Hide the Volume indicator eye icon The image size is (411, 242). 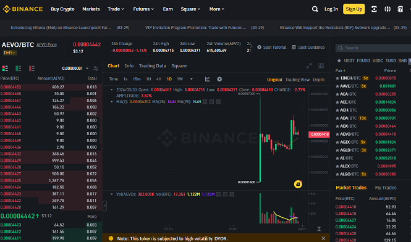pyautogui.click(x=218, y=194)
